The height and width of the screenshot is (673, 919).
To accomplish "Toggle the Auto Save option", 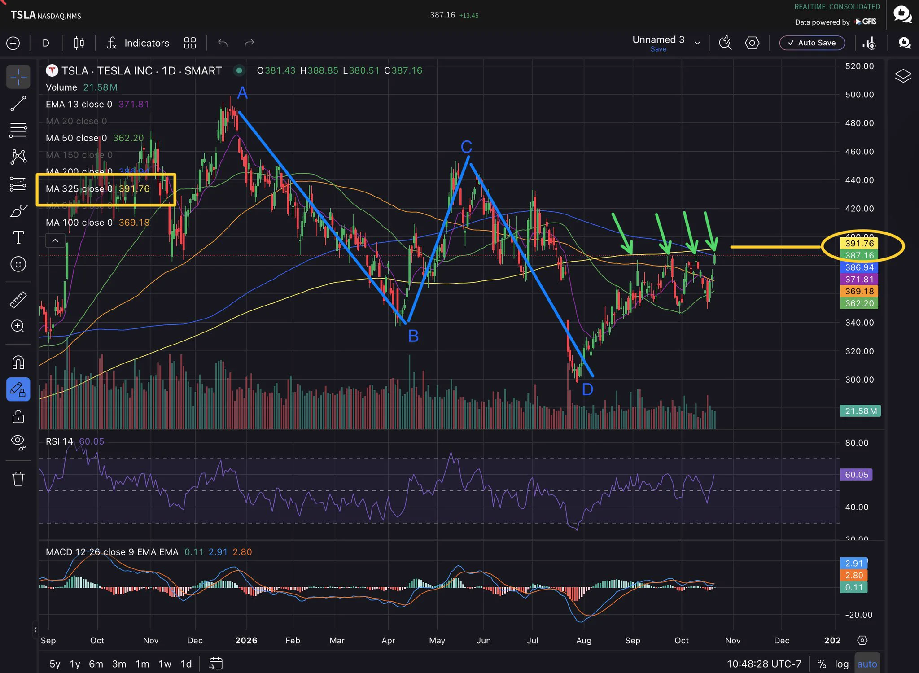I will (812, 43).
